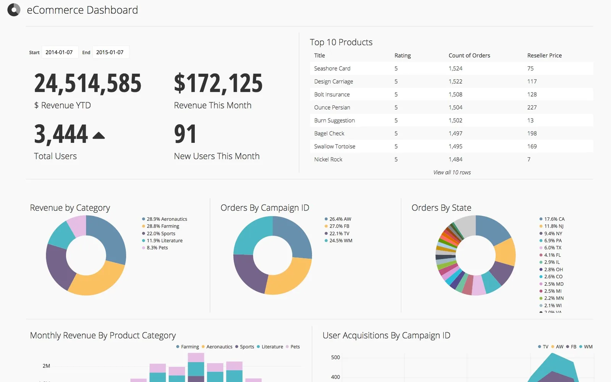The height and width of the screenshot is (382, 611).
Task: Toggle the 28.9% Aeronautics legend entry
Action: (x=165, y=219)
